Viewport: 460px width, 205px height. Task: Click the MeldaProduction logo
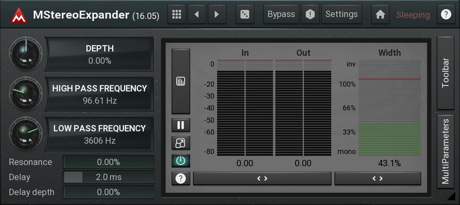pos(19,15)
